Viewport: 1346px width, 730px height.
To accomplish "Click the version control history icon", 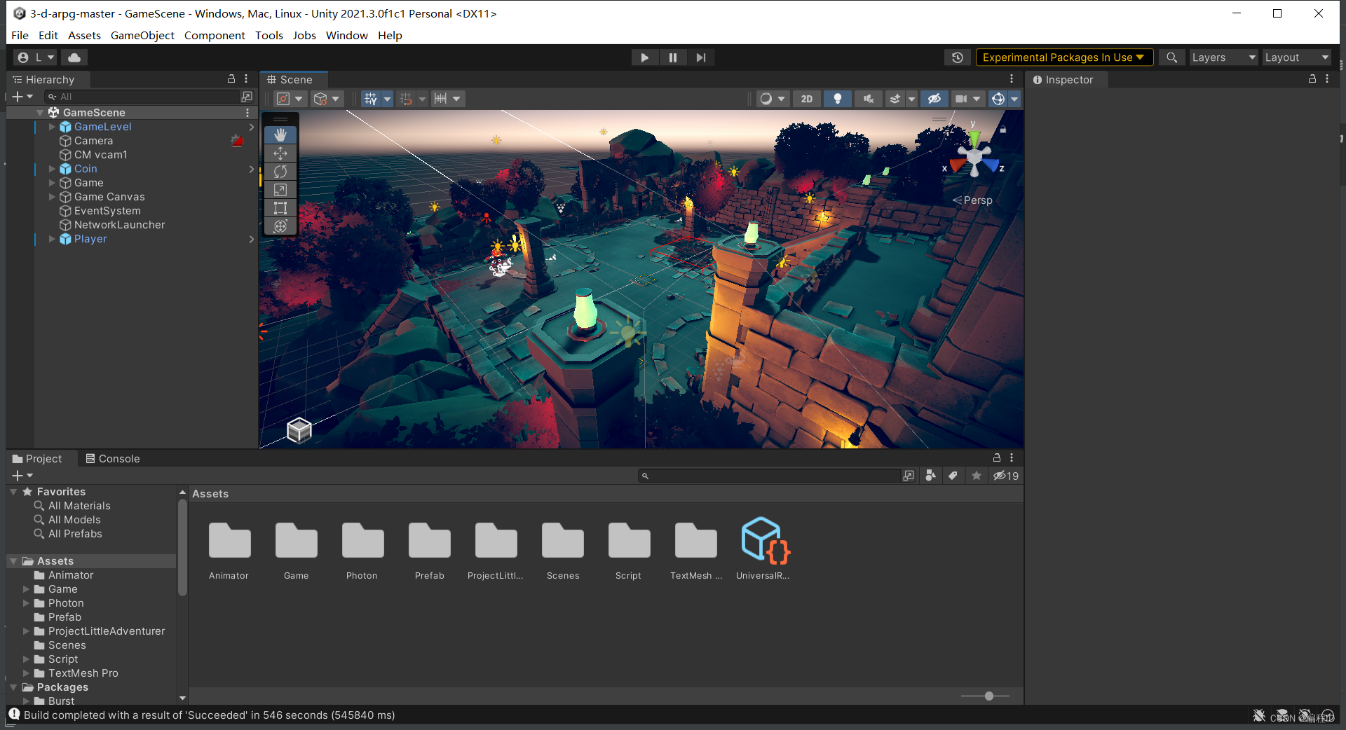I will [x=957, y=57].
